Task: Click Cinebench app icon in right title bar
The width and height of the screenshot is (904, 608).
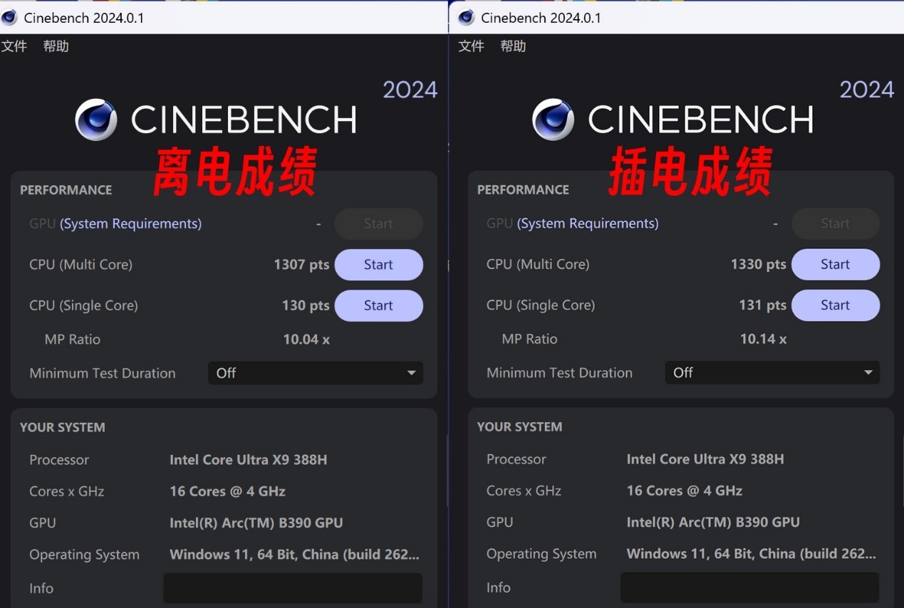Action: pos(467,18)
